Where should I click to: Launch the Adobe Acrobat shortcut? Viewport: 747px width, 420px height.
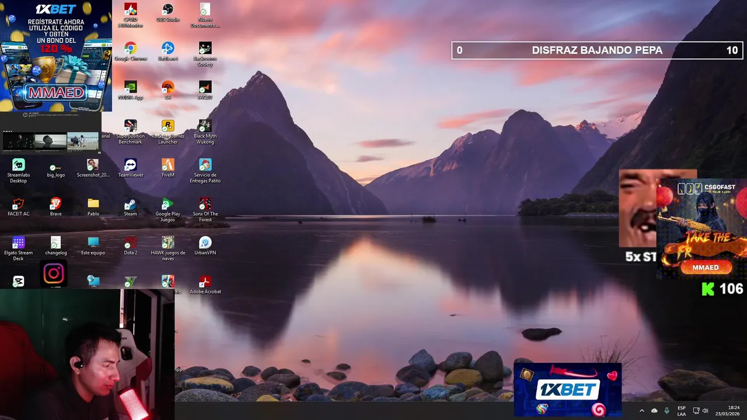click(x=205, y=285)
